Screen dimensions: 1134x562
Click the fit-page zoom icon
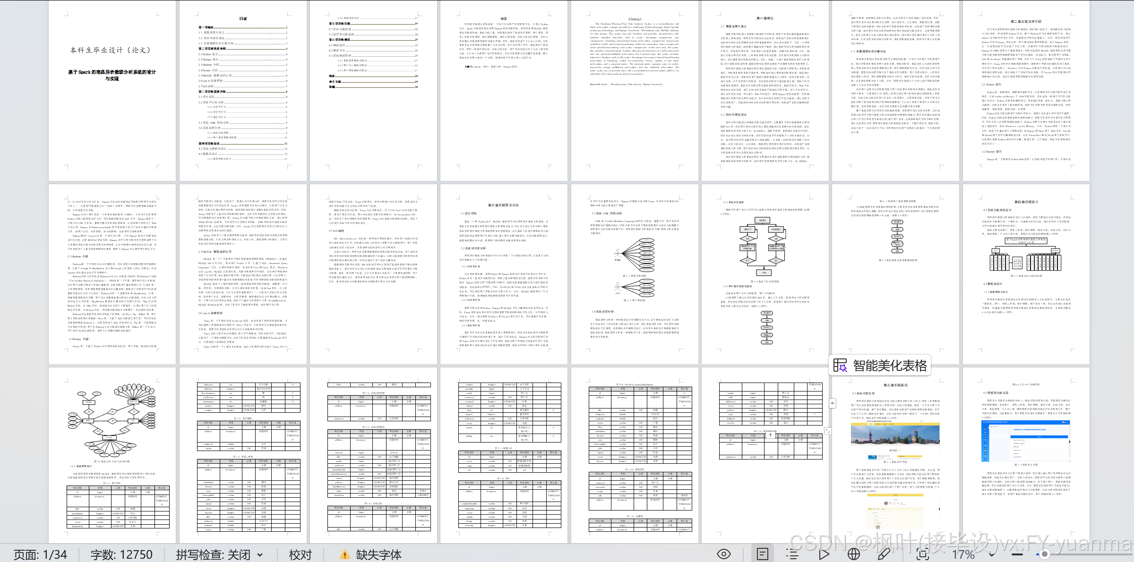[922, 554]
